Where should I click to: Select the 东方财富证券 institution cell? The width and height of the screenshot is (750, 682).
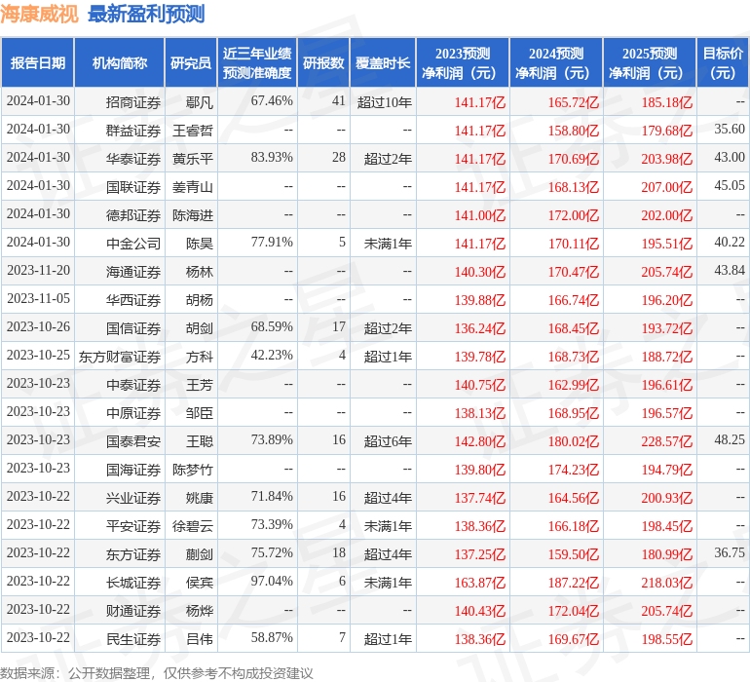pyautogui.click(x=120, y=357)
